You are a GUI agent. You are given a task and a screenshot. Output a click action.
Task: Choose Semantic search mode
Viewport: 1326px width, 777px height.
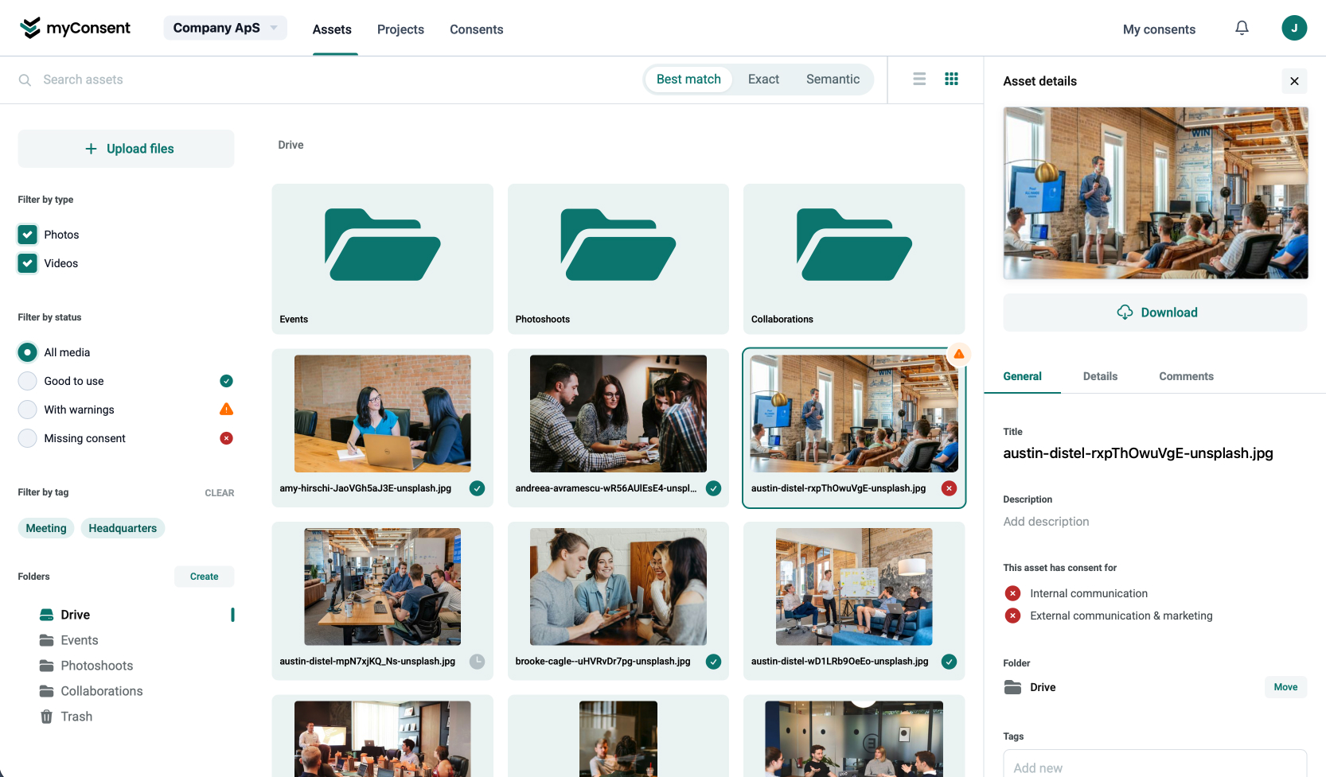click(833, 80)
